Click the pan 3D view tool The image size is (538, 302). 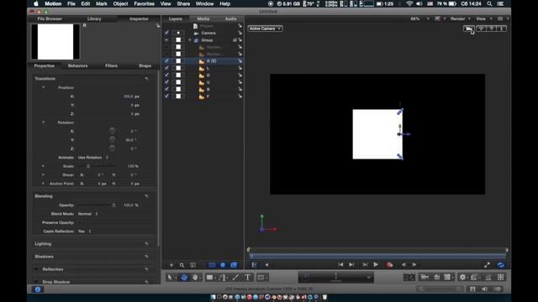pyautogui.click(x=482, y=29)
